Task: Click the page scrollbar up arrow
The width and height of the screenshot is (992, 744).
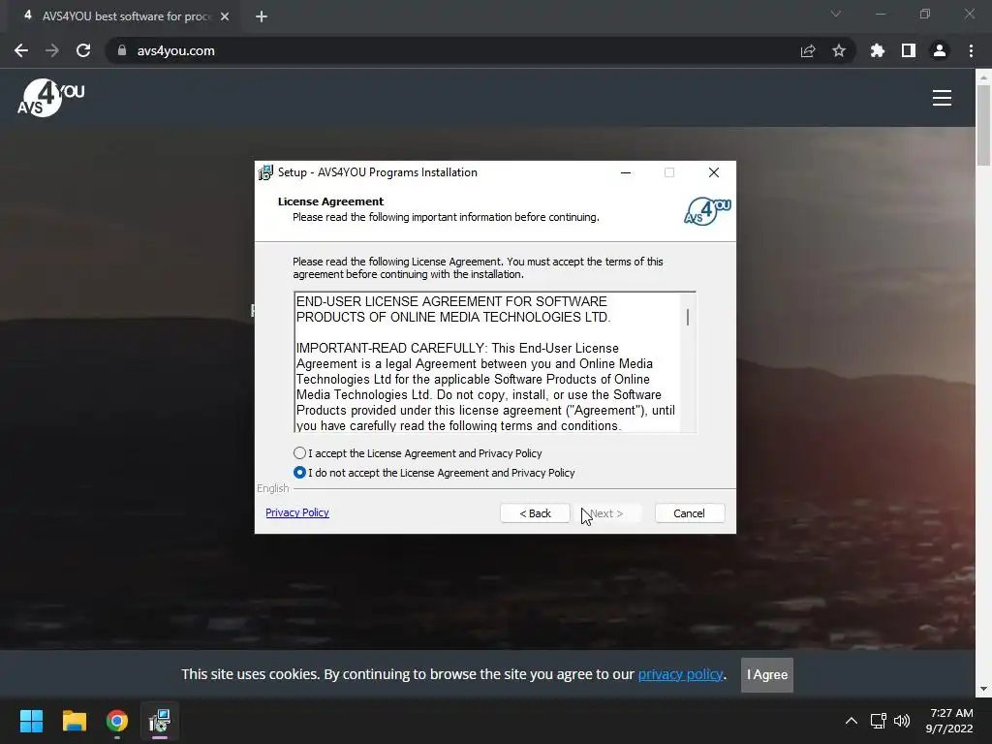Action: [983, 77]
